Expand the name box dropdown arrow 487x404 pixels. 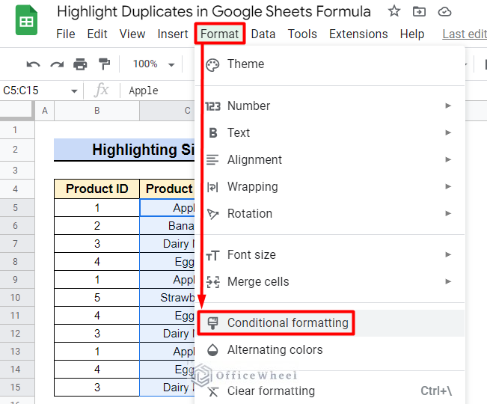coord(74,91)
